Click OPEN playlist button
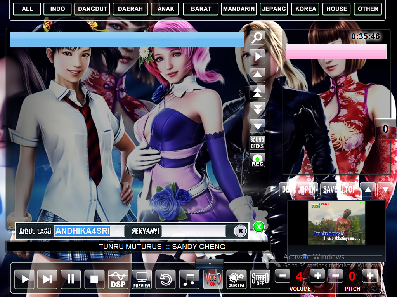This screenshot has width=397, height=297. pyautogui.click(x=308, y=189)
